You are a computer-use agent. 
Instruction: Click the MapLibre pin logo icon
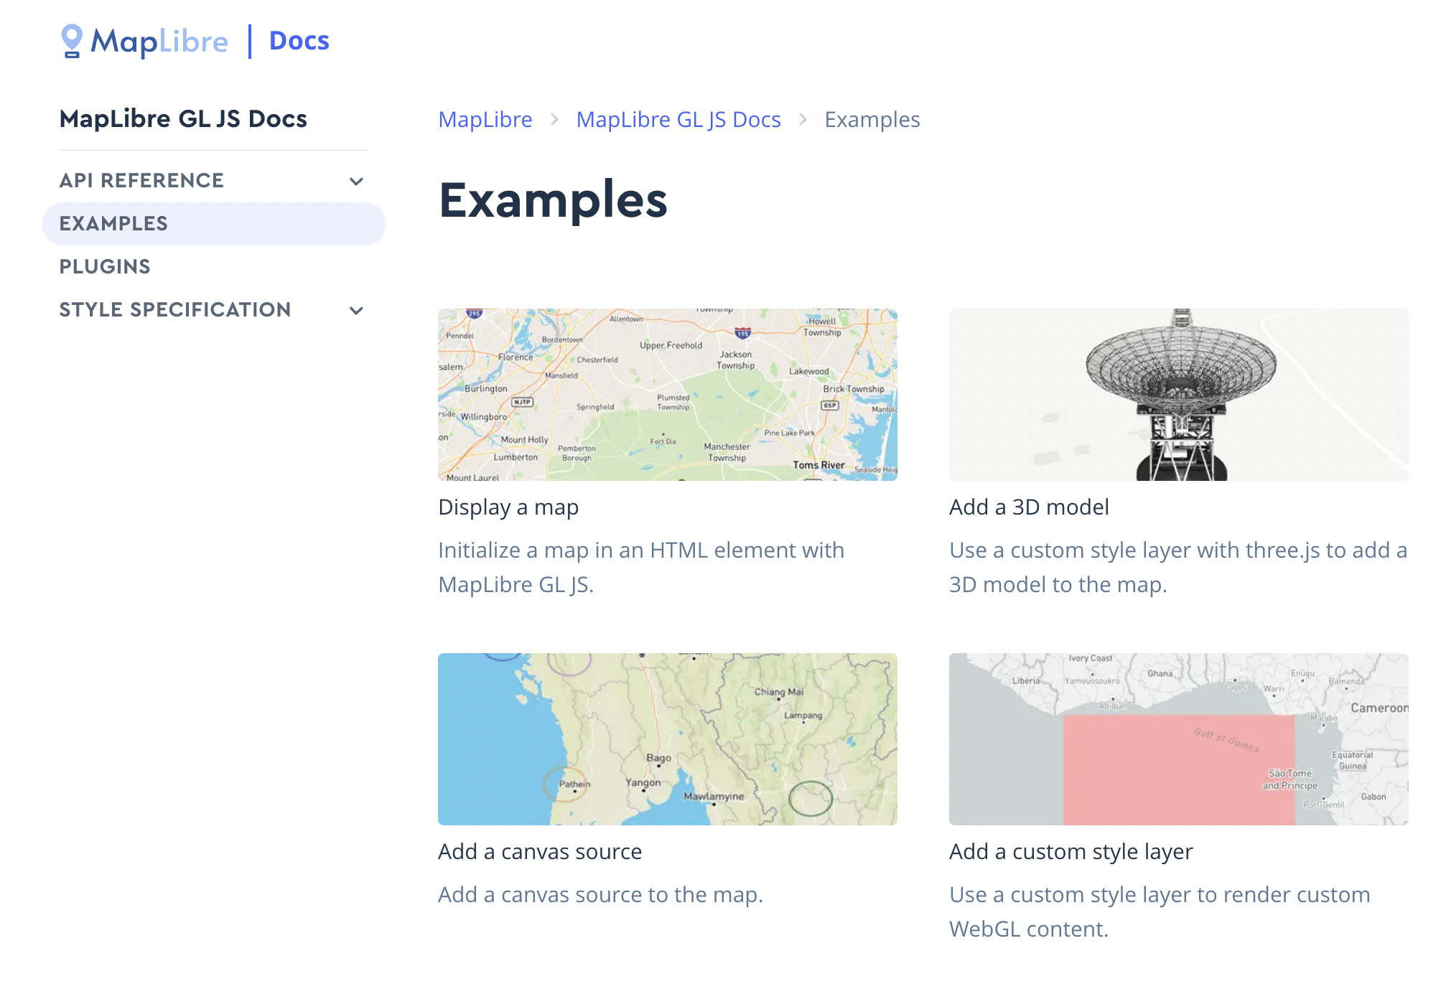(71, 42)
